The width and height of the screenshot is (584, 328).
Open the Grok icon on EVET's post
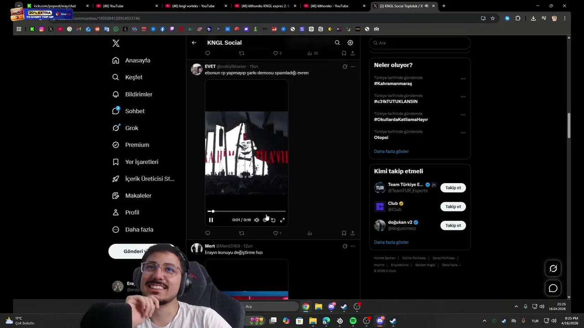[x=345, y=67]
